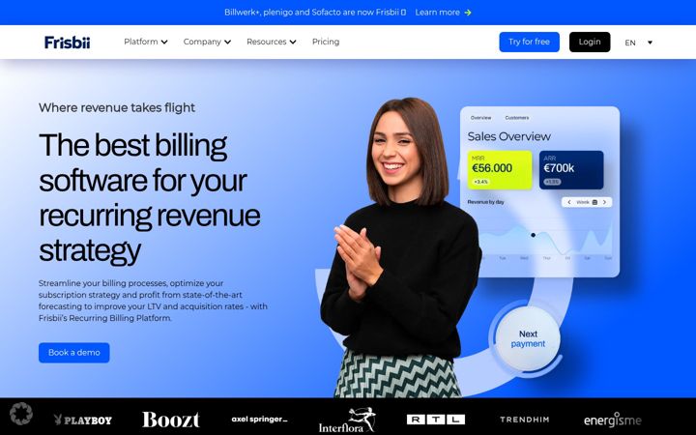This screenshot has height=435, width=696.
Task: Click the Login button
Action: (x=590, y=42)
